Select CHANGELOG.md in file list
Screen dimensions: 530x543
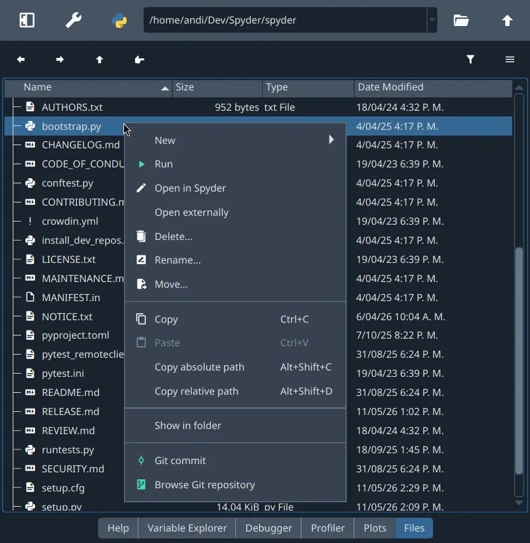coord(81,145)
